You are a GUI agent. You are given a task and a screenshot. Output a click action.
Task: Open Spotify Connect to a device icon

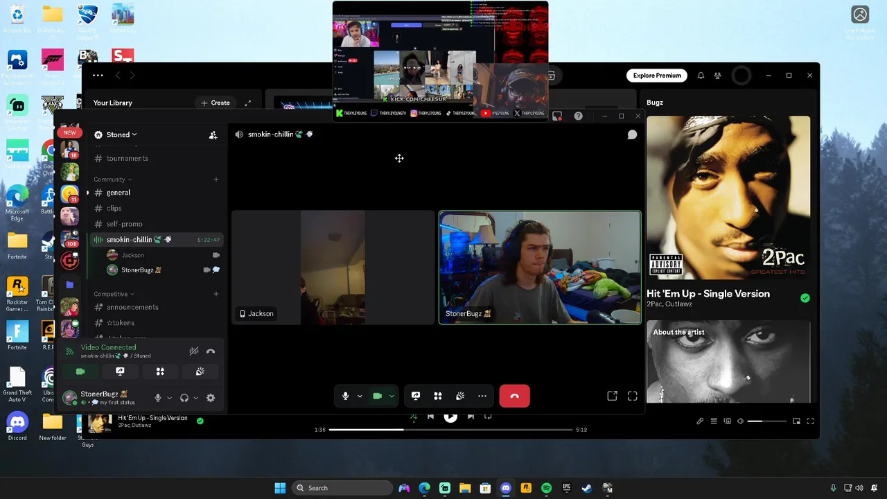[x=727, y=421]
